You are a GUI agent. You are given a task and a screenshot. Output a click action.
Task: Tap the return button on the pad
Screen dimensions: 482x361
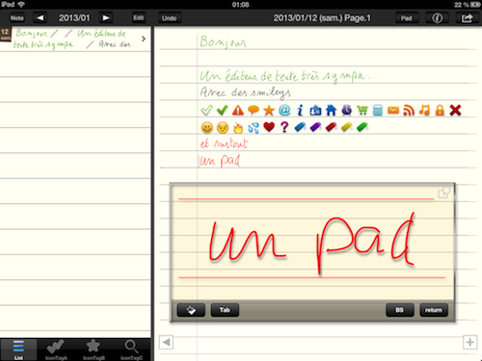click(434, 310)
